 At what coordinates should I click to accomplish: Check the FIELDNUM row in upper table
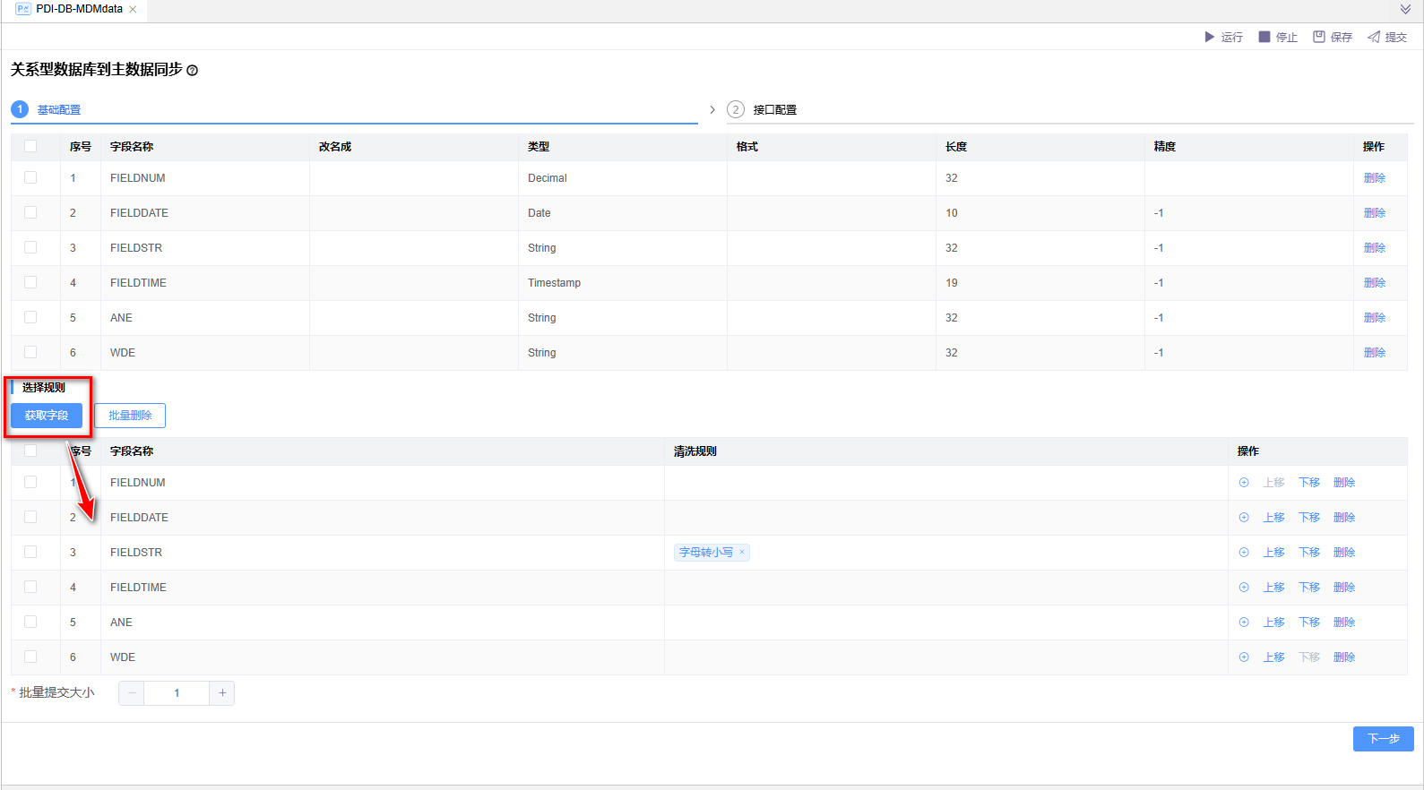tap(30, 178)
